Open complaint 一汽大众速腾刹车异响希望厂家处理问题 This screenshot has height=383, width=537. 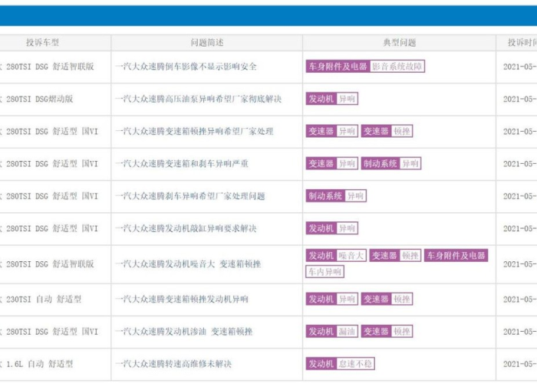(190, 196)
